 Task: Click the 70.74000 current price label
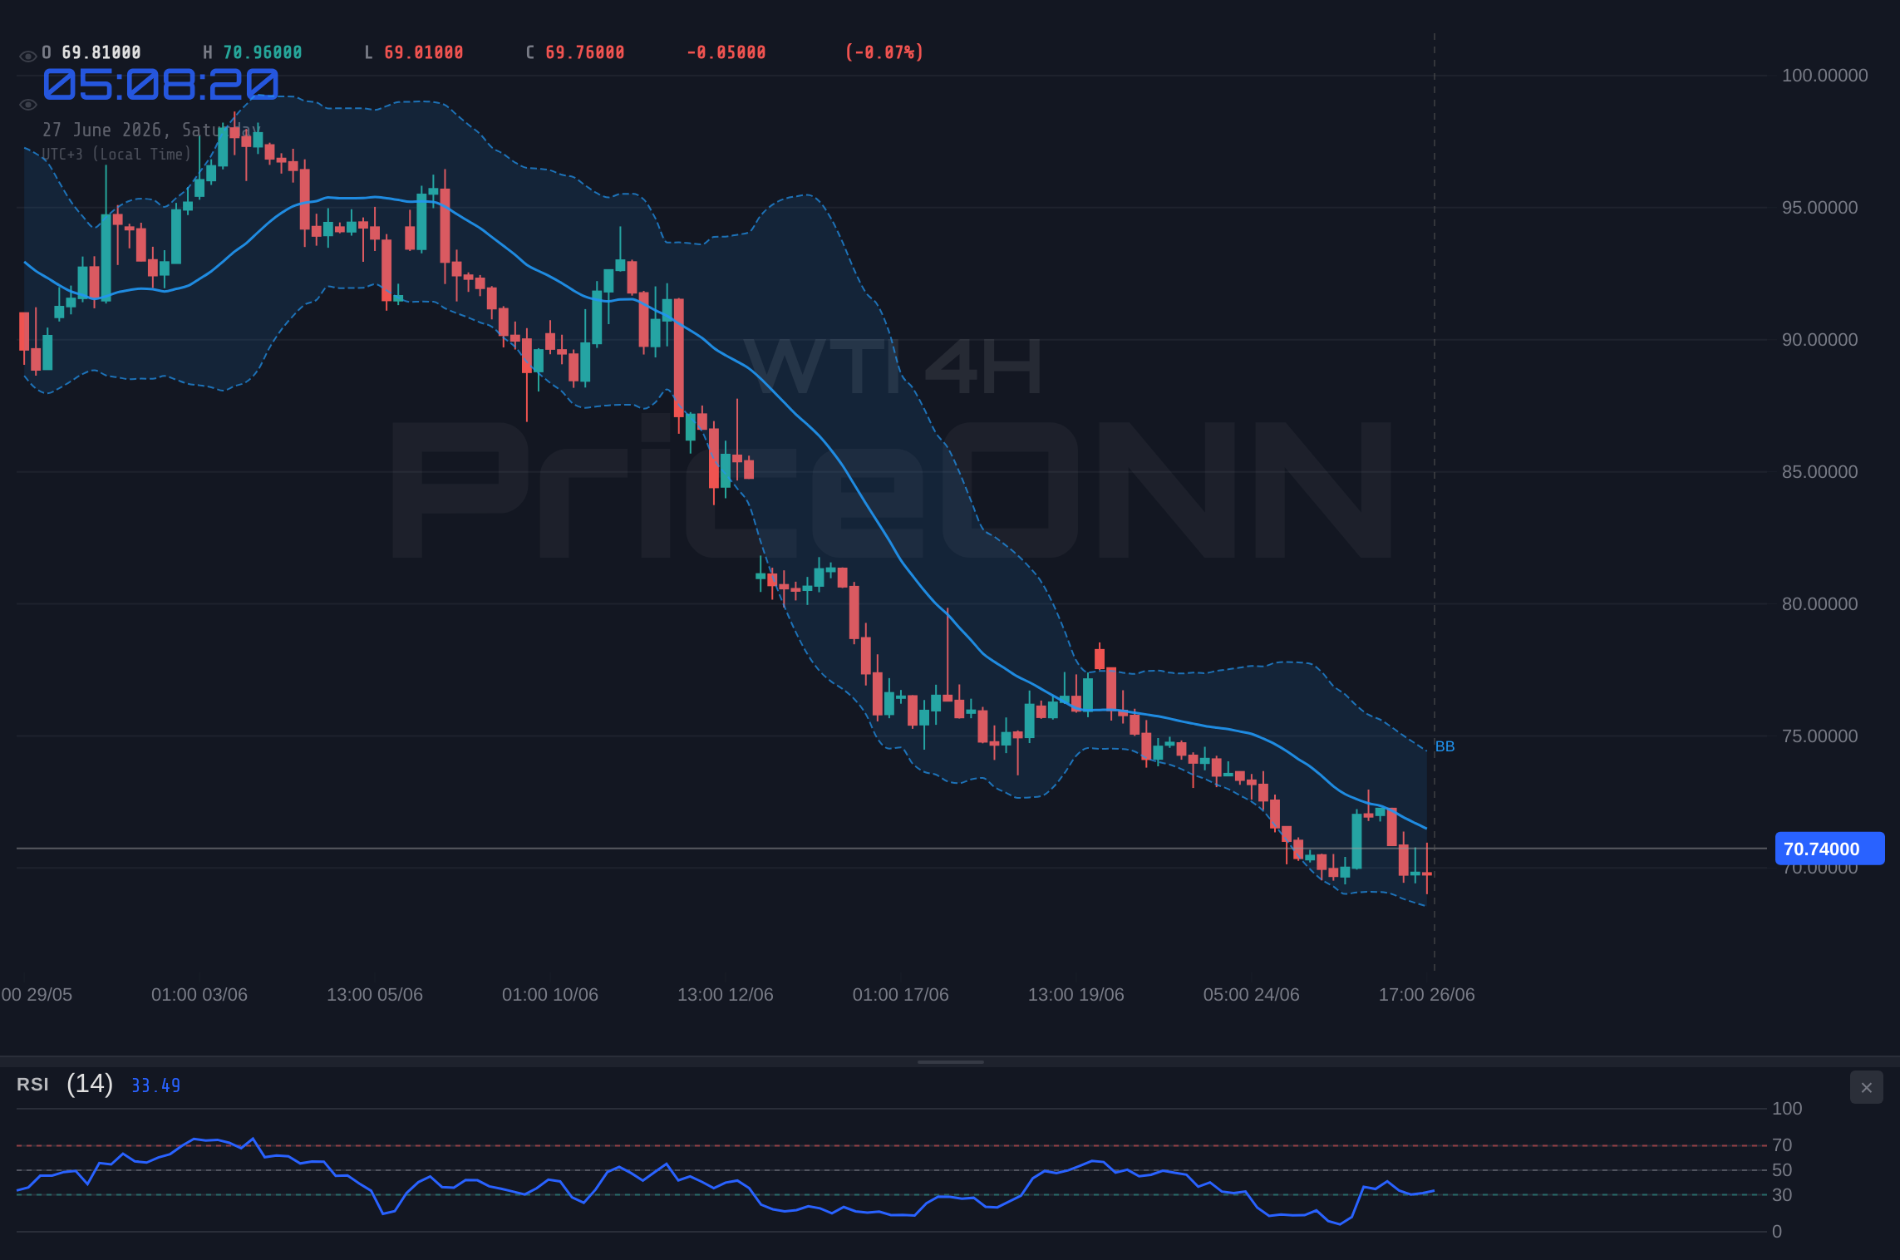click(1829, 849)
